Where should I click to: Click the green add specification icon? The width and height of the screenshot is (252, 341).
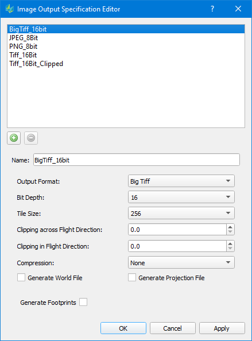(14, 138)
